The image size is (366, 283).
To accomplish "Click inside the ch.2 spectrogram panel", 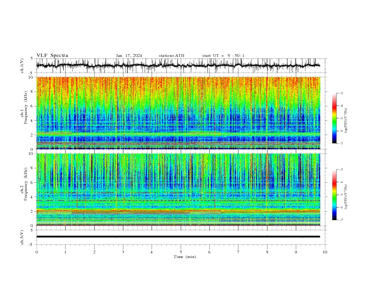I will click(178, 190).
